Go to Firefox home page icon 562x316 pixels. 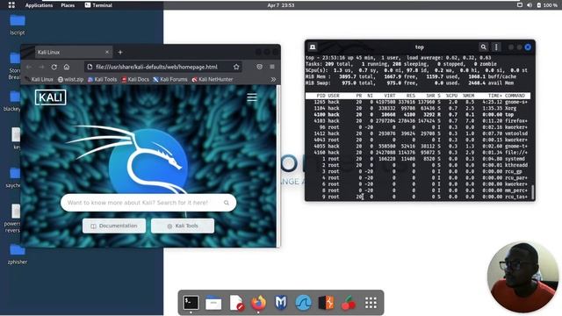point(67,67)
